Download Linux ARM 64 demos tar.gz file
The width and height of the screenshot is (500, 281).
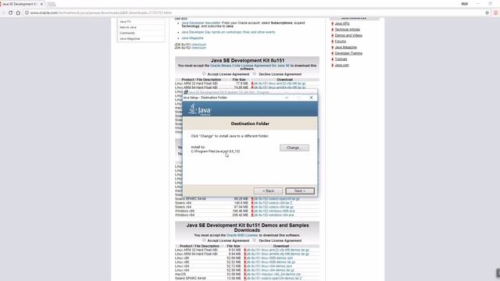coord(277,254)
